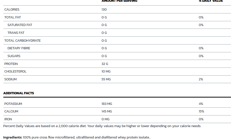Click the Trans Fat row label
Screen dimensions: 231x140
point(16,33)
